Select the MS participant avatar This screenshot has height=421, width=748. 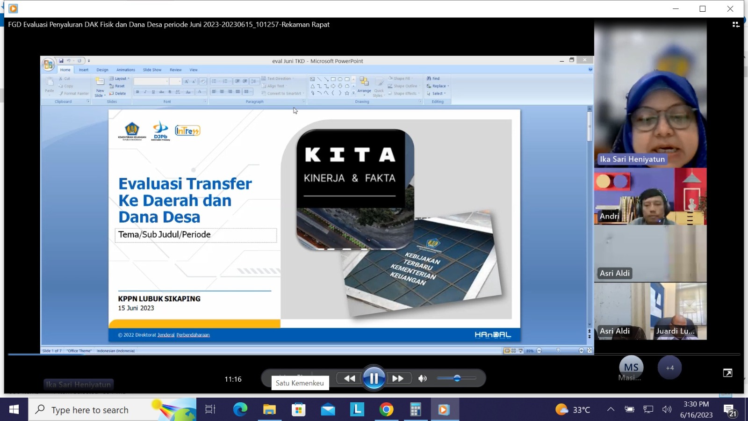tap(631, 368)
